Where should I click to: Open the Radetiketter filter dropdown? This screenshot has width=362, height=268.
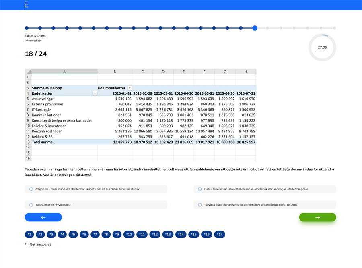(95, 93)
